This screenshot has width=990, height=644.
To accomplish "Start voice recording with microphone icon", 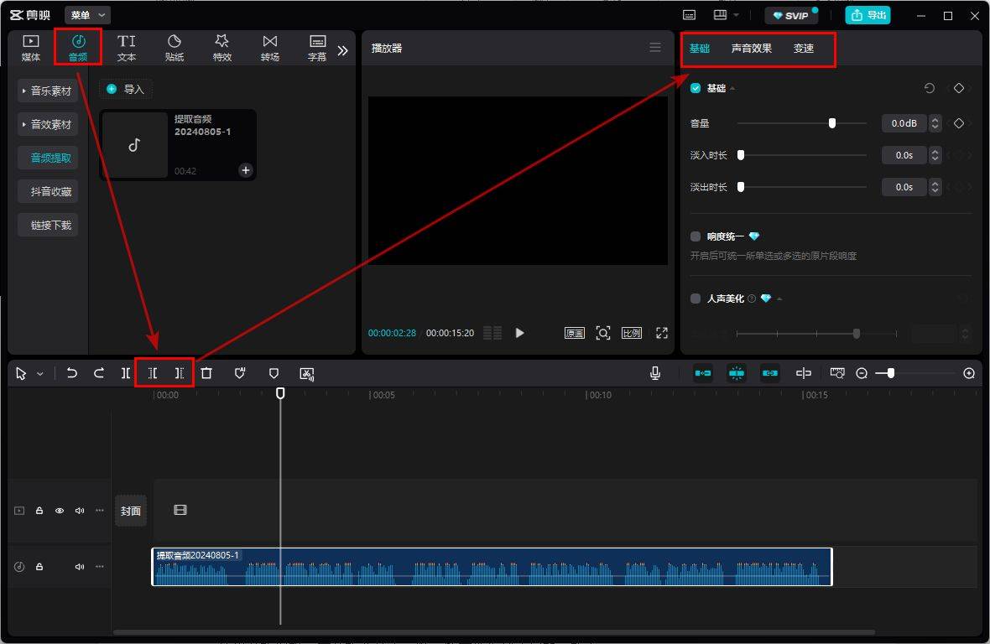I will [655, 373].
